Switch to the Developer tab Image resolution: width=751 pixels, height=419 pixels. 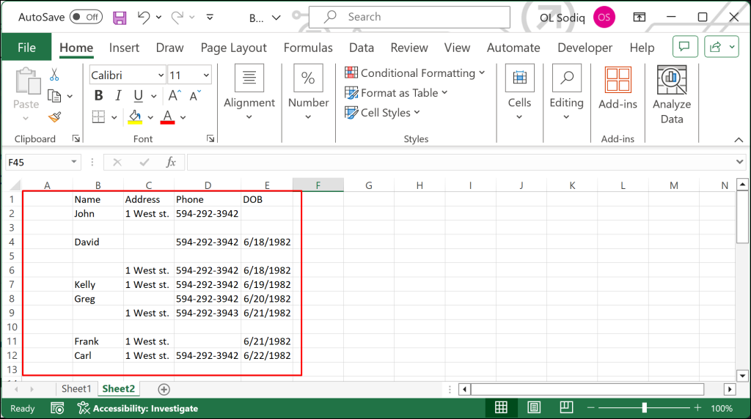[585, 48]
